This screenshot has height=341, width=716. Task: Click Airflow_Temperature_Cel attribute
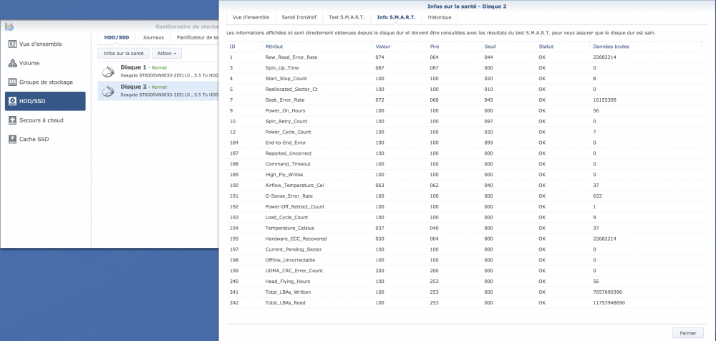(293, 185)
